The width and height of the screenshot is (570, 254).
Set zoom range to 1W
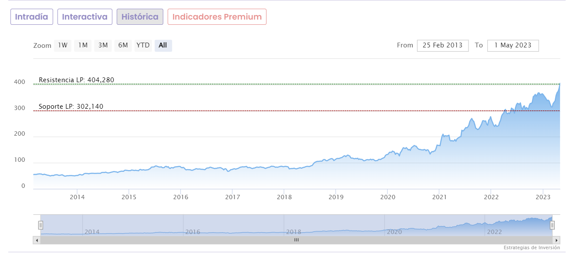(x=63, y=45)
